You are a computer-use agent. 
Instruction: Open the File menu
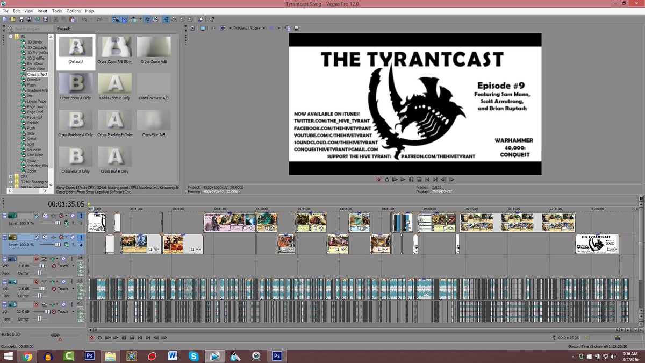(5, 11)
